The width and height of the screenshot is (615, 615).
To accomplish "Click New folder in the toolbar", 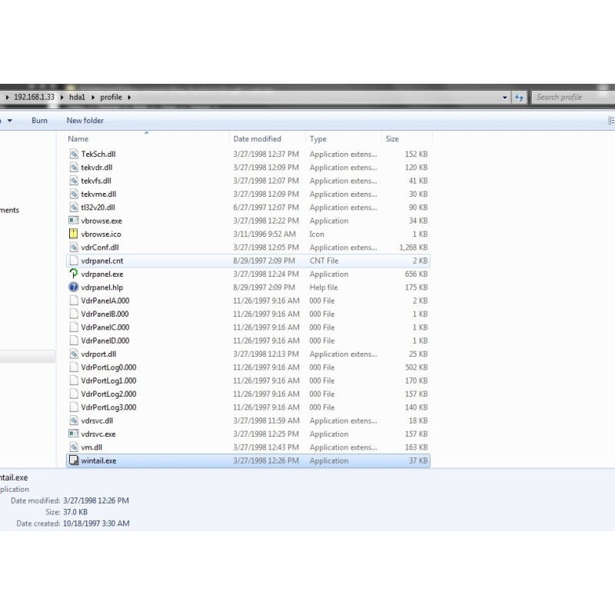I will click(85, 121).
